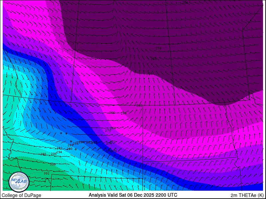Viewport: 266px width, 199px height.
Task: Click the 296 contour label
Action: [x=54, y=154]
